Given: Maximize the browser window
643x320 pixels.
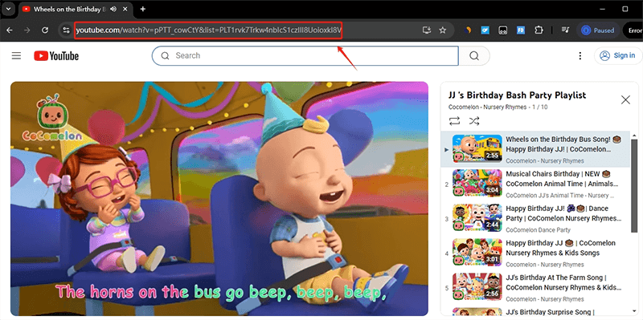Looking at the screenshot, I should coord(625,9).
